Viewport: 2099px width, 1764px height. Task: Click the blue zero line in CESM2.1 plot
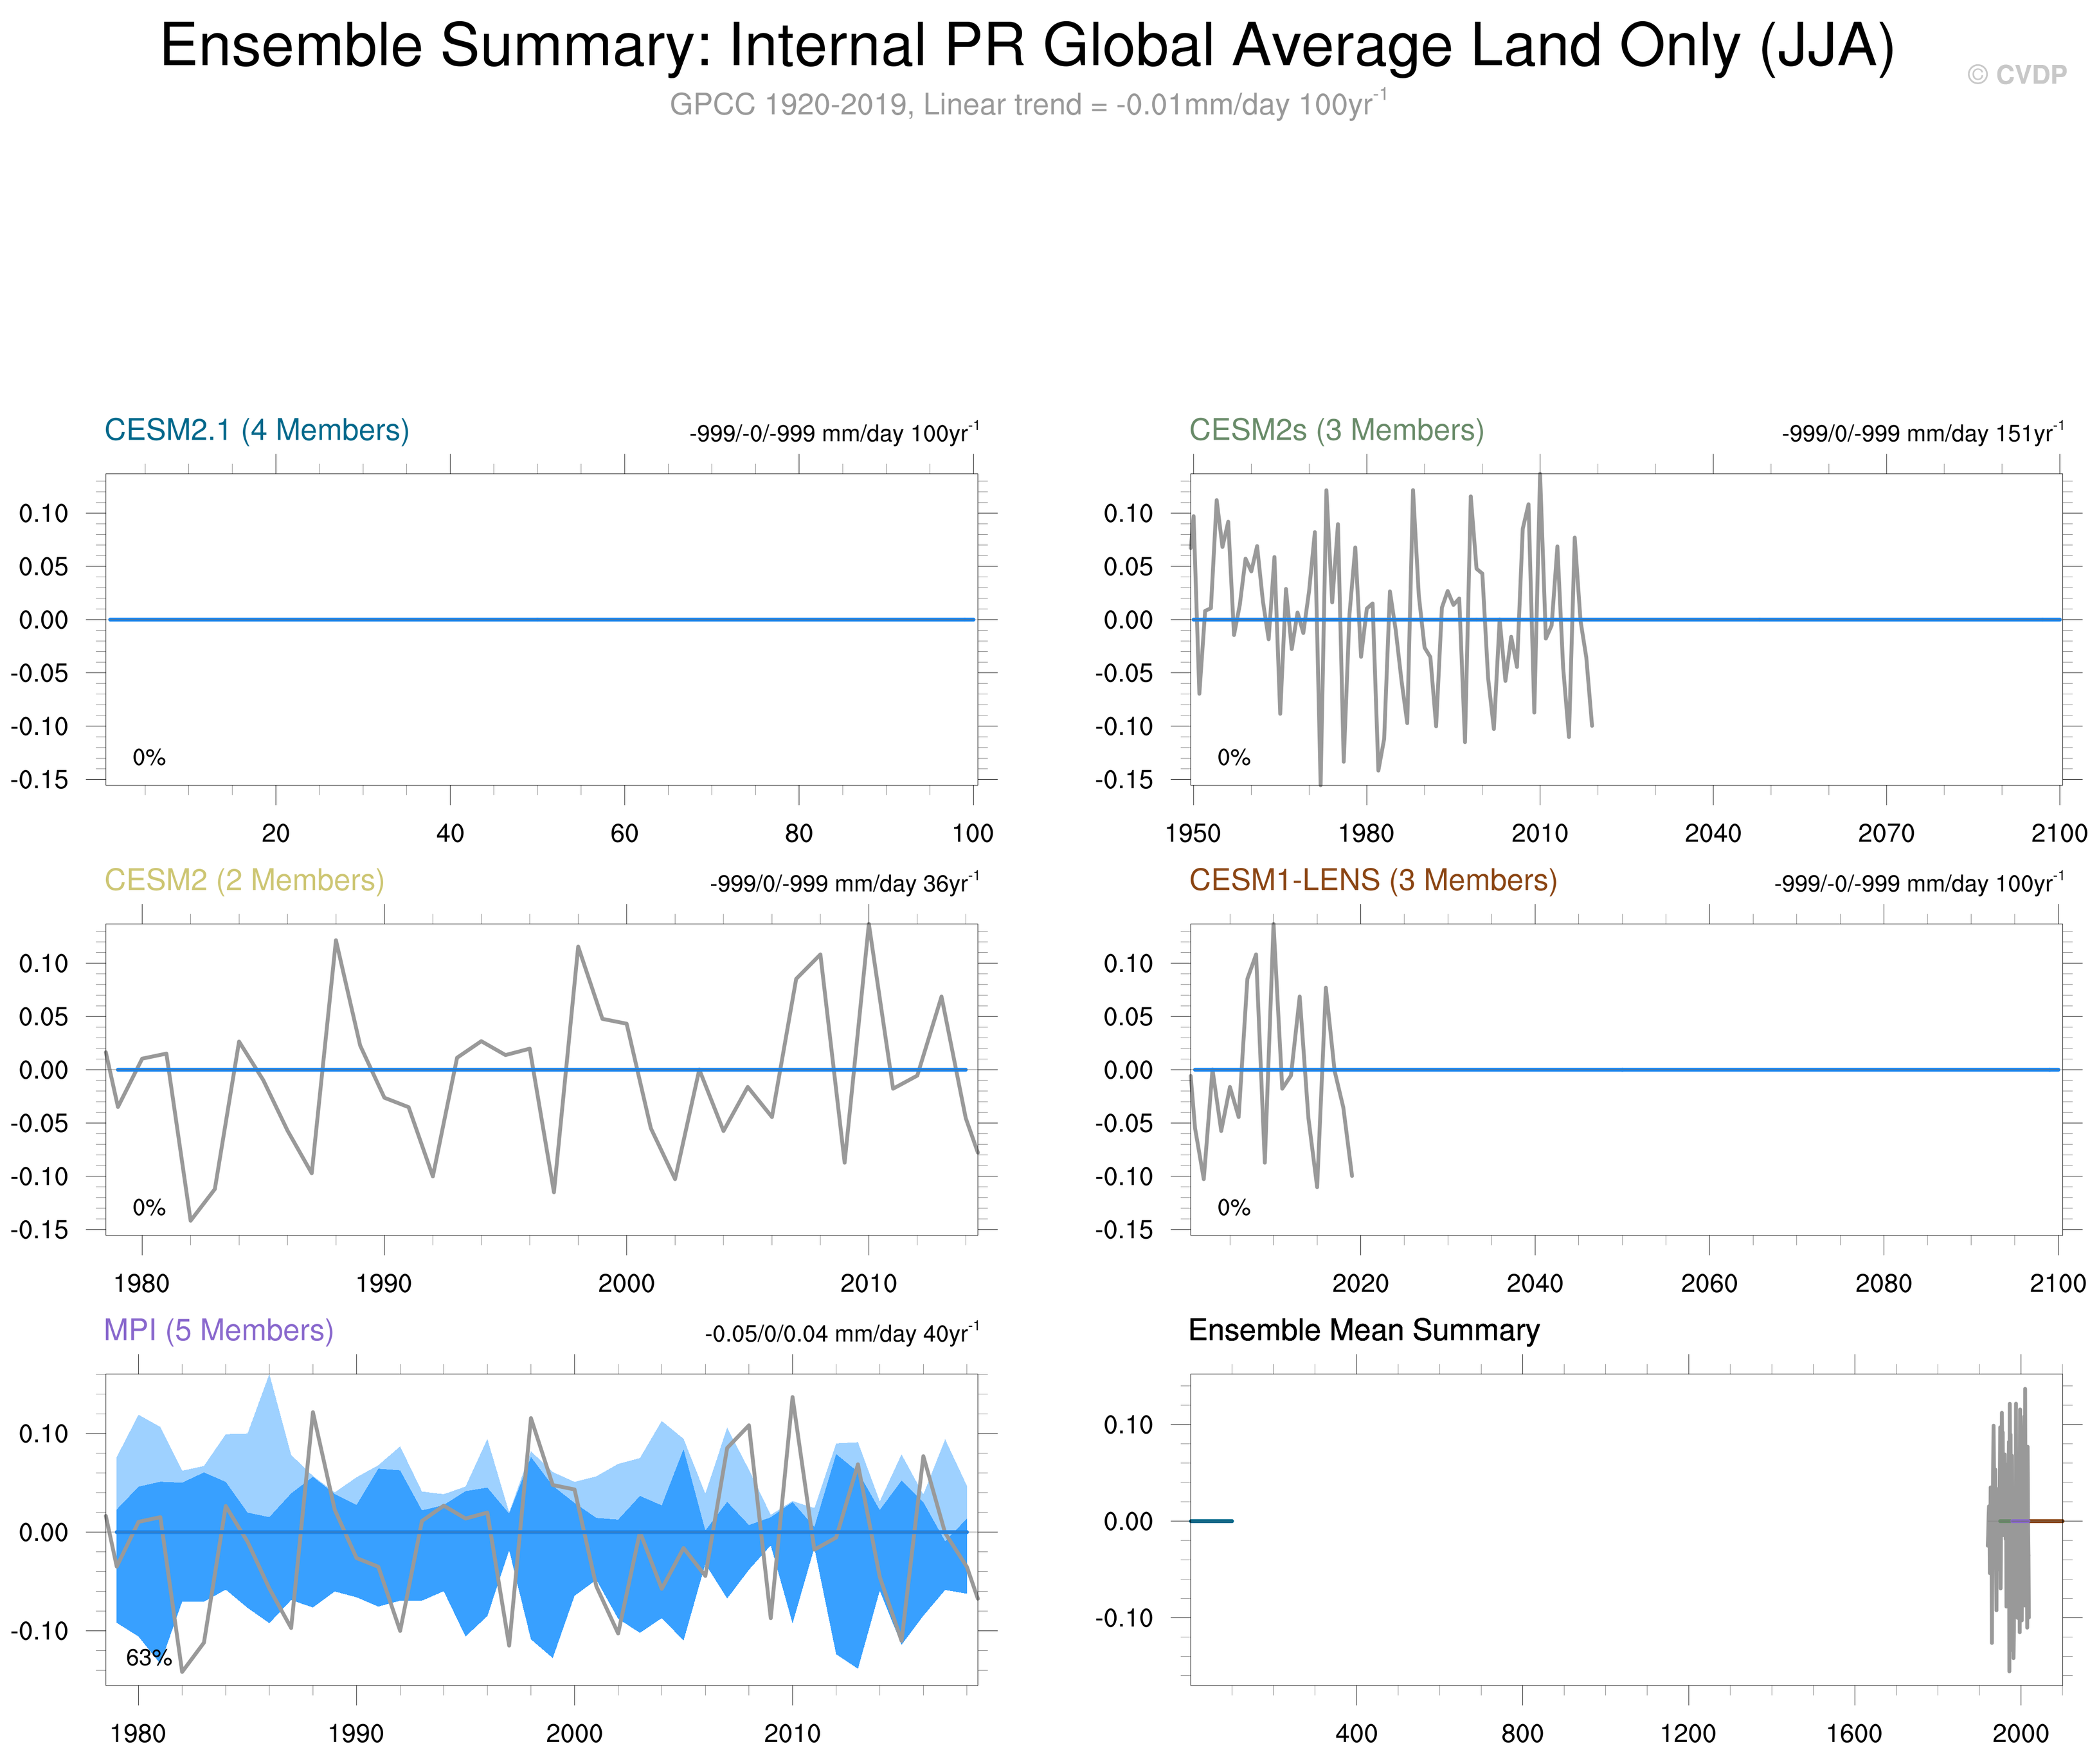click(540, 620)
